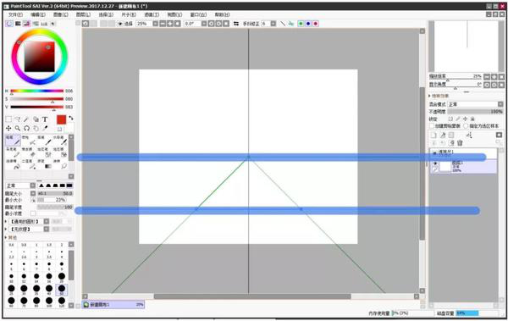508x321 pixels.
Task: Hide layer 1 with its eye icon
Action: click(x=435, y=163)
